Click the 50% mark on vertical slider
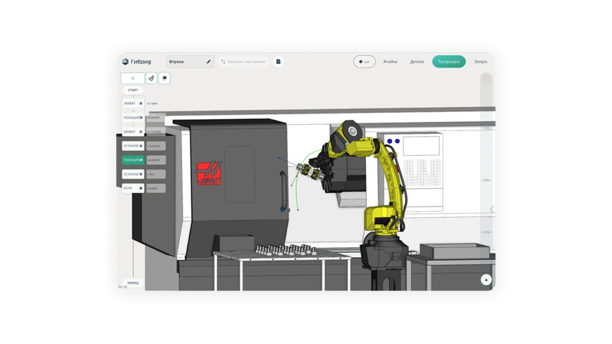The image size is (612, 344). point(486,180)
